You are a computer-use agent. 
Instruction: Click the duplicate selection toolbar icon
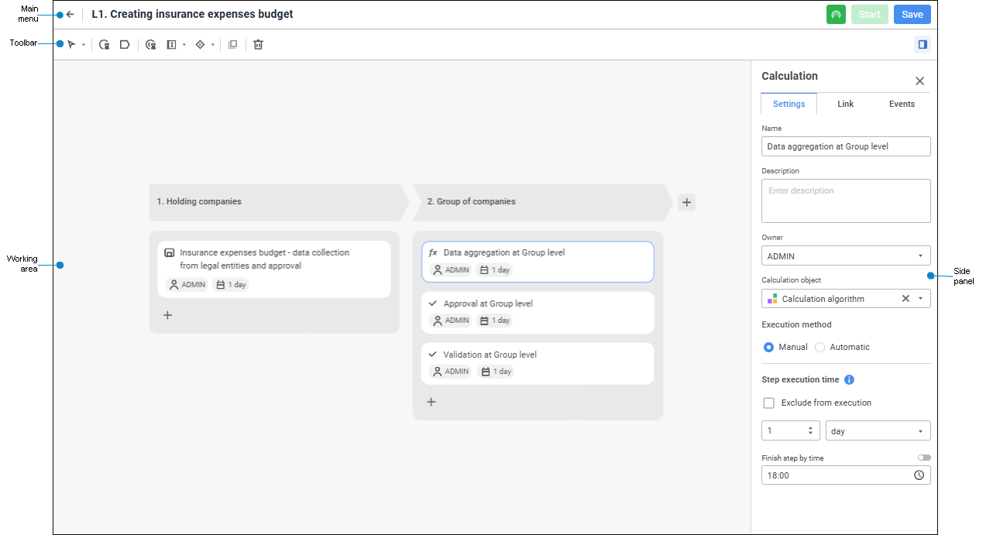232,45
